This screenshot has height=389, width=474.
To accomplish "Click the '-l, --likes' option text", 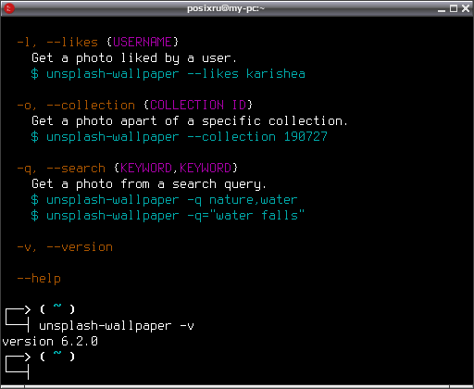I will click(x=57, y=42).
